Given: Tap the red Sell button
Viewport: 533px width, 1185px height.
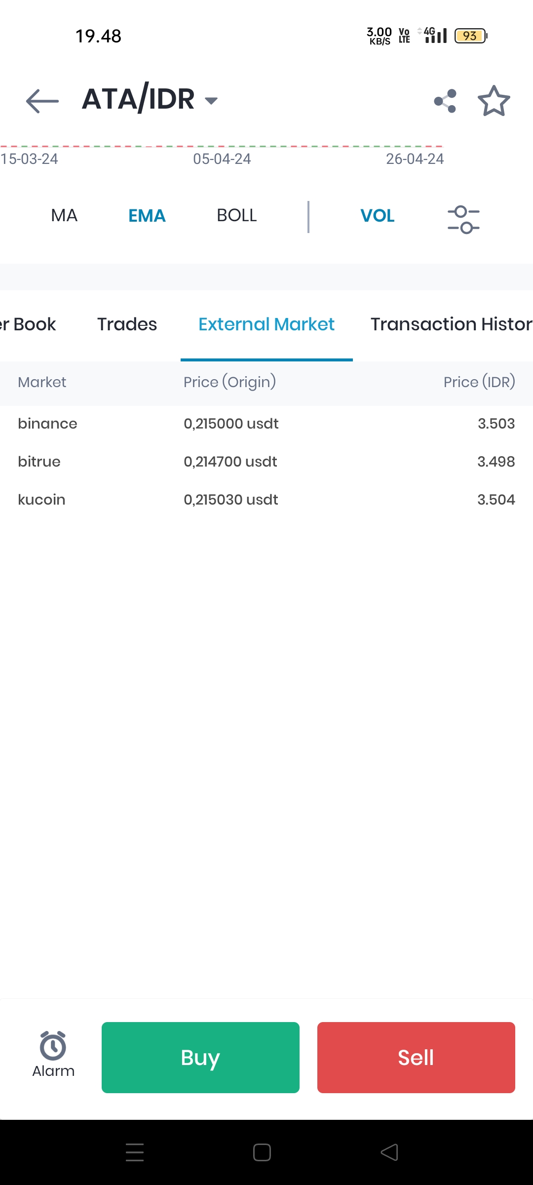Looking at the screenshot, I should pos(416,1058).
